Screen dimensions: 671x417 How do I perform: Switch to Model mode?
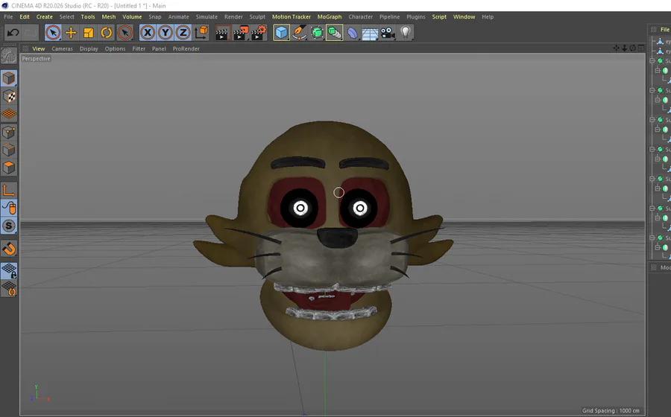pyautogui.click(x=8, y=78)
